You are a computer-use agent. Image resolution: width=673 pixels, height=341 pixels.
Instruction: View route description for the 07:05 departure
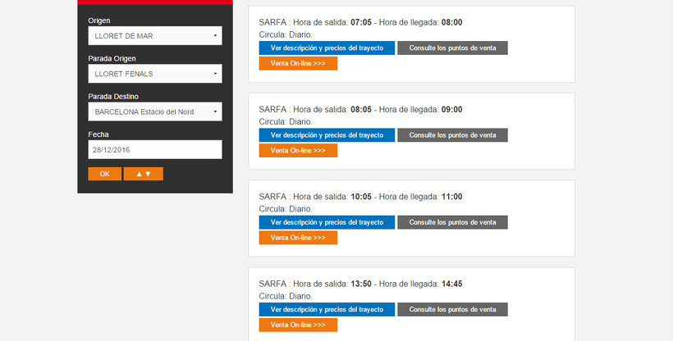[327, 48]
